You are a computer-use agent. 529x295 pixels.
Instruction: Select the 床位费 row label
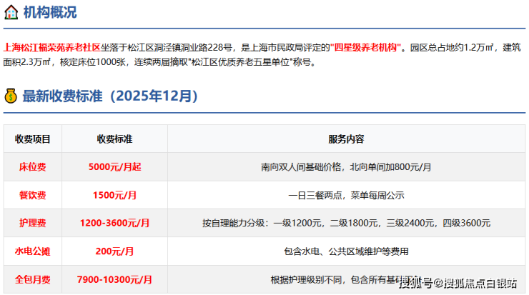click(33, 167)
